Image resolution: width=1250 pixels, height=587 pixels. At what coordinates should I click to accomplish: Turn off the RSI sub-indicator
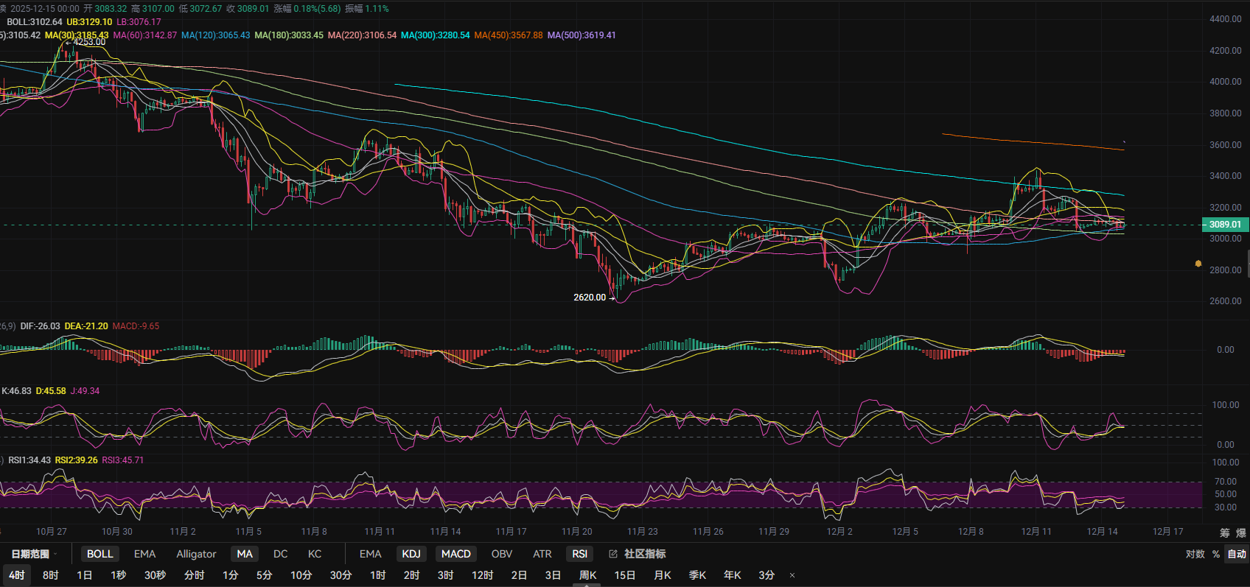(579, 554)
